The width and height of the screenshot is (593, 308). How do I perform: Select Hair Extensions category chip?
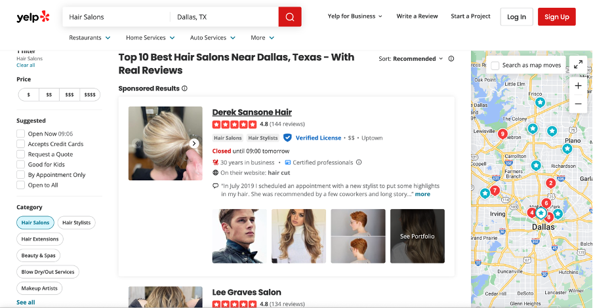click(x=40, y=239)
